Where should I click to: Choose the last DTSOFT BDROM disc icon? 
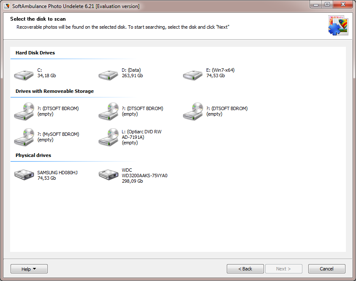[193, 111]
